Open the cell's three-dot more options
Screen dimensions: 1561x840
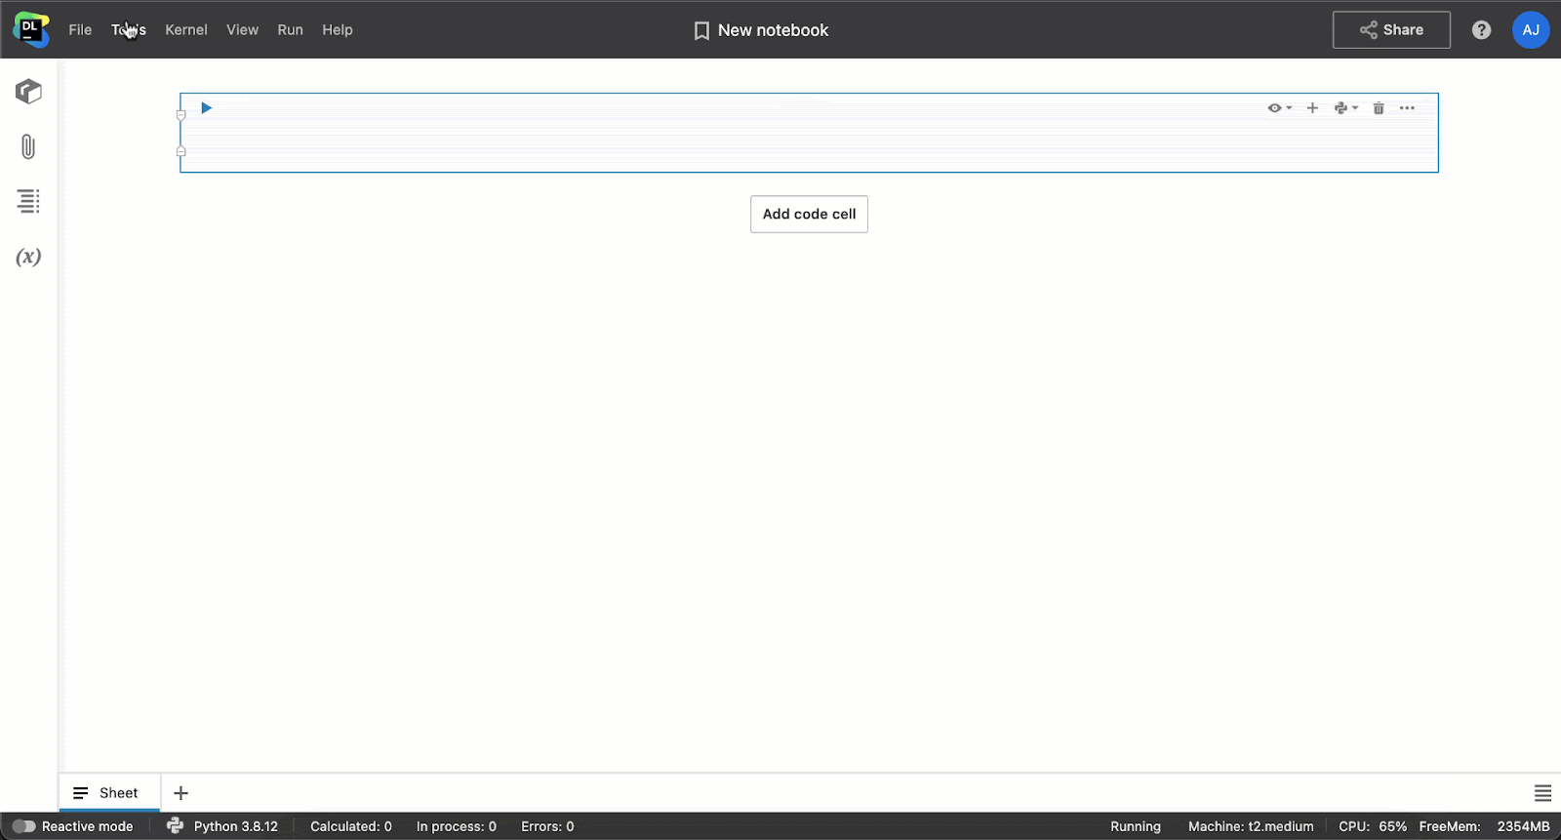(1407, 108)
